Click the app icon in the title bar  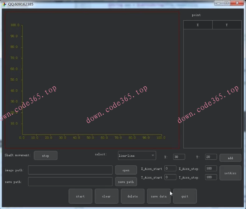tap(4, 4)
